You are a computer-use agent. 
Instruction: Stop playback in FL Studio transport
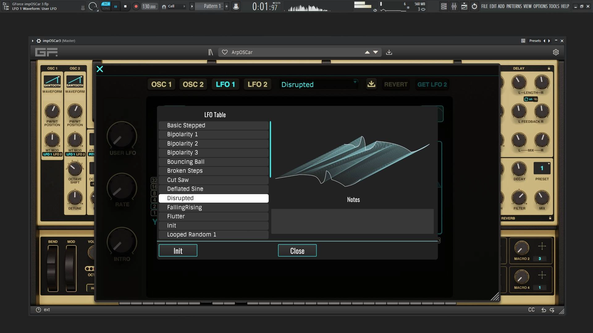coord(125,6)
